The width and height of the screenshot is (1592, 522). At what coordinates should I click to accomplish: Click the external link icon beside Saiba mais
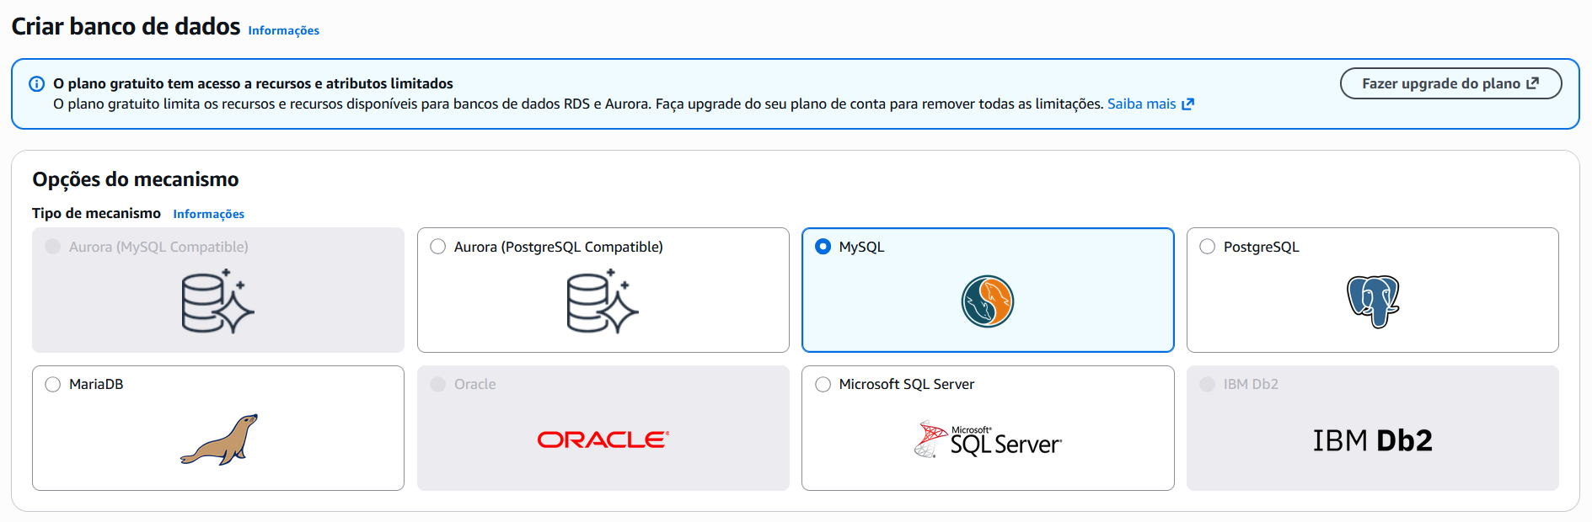click(x=1188, y=104)
